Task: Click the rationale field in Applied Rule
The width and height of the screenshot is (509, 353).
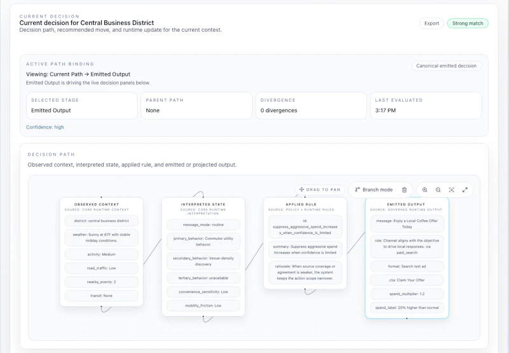Action: (305, 272)
